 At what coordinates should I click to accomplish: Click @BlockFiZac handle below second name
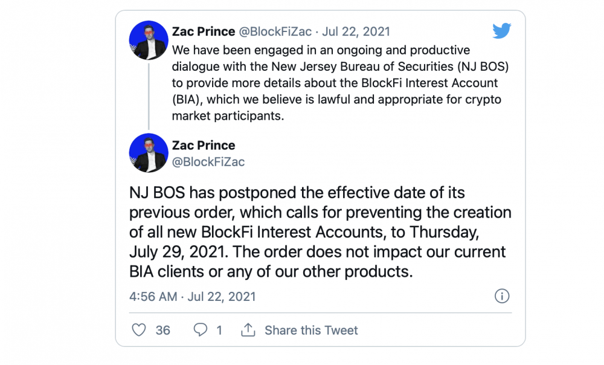tap(208, 162)
